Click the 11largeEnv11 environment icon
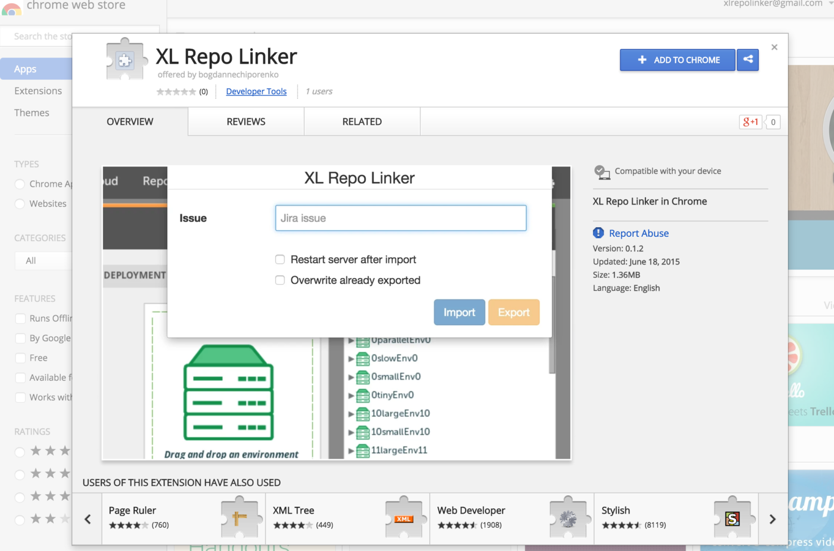 point(363,450)
